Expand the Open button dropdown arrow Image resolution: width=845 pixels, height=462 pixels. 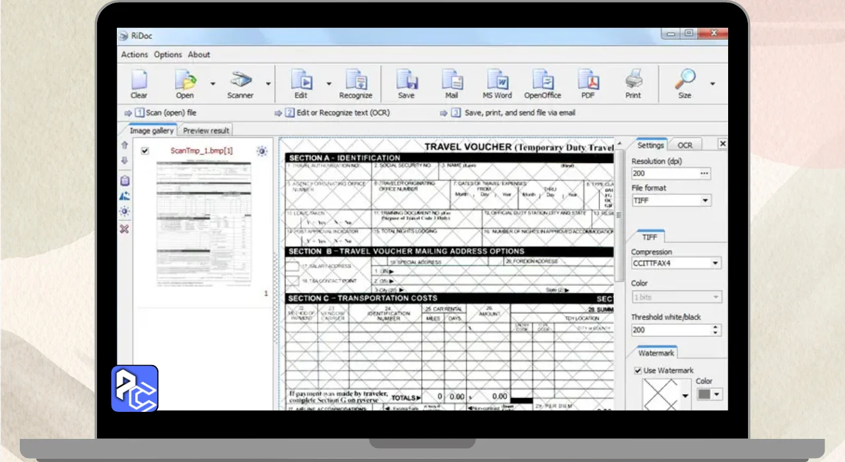[x=213, y=84]
